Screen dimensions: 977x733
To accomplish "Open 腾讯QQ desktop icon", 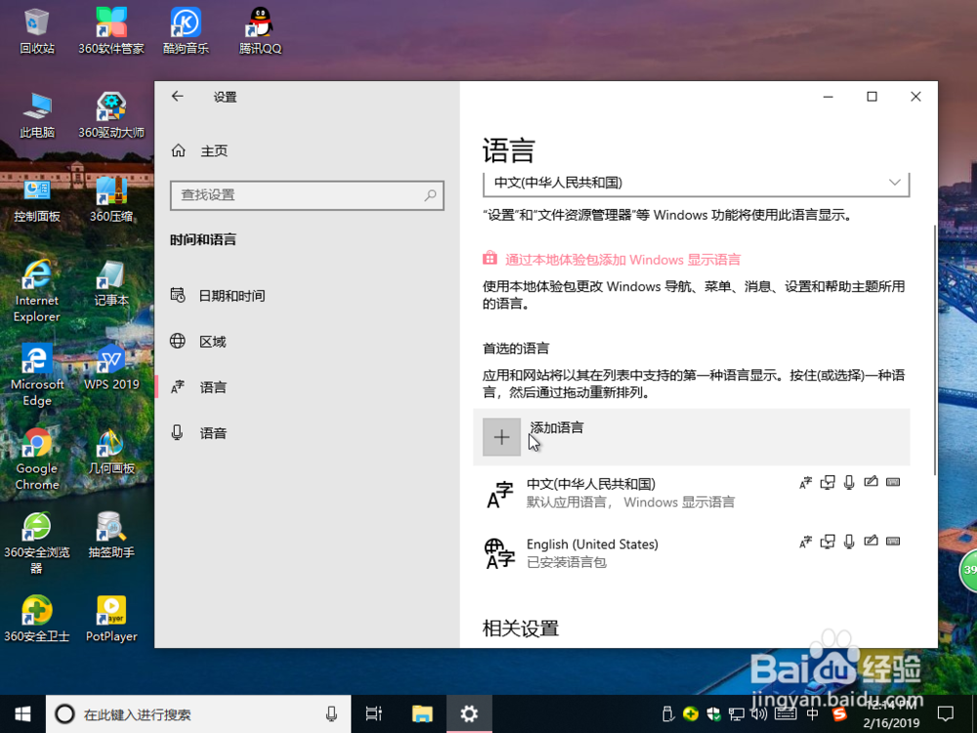I will click(261, 30).
